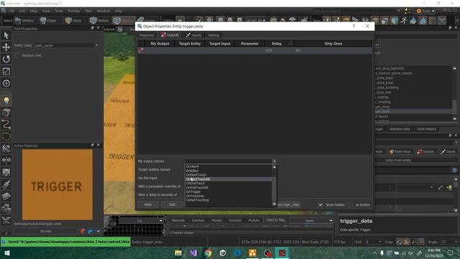
Task: Click the Add button in Outputs dialog
Action: (x=172, y=204)
